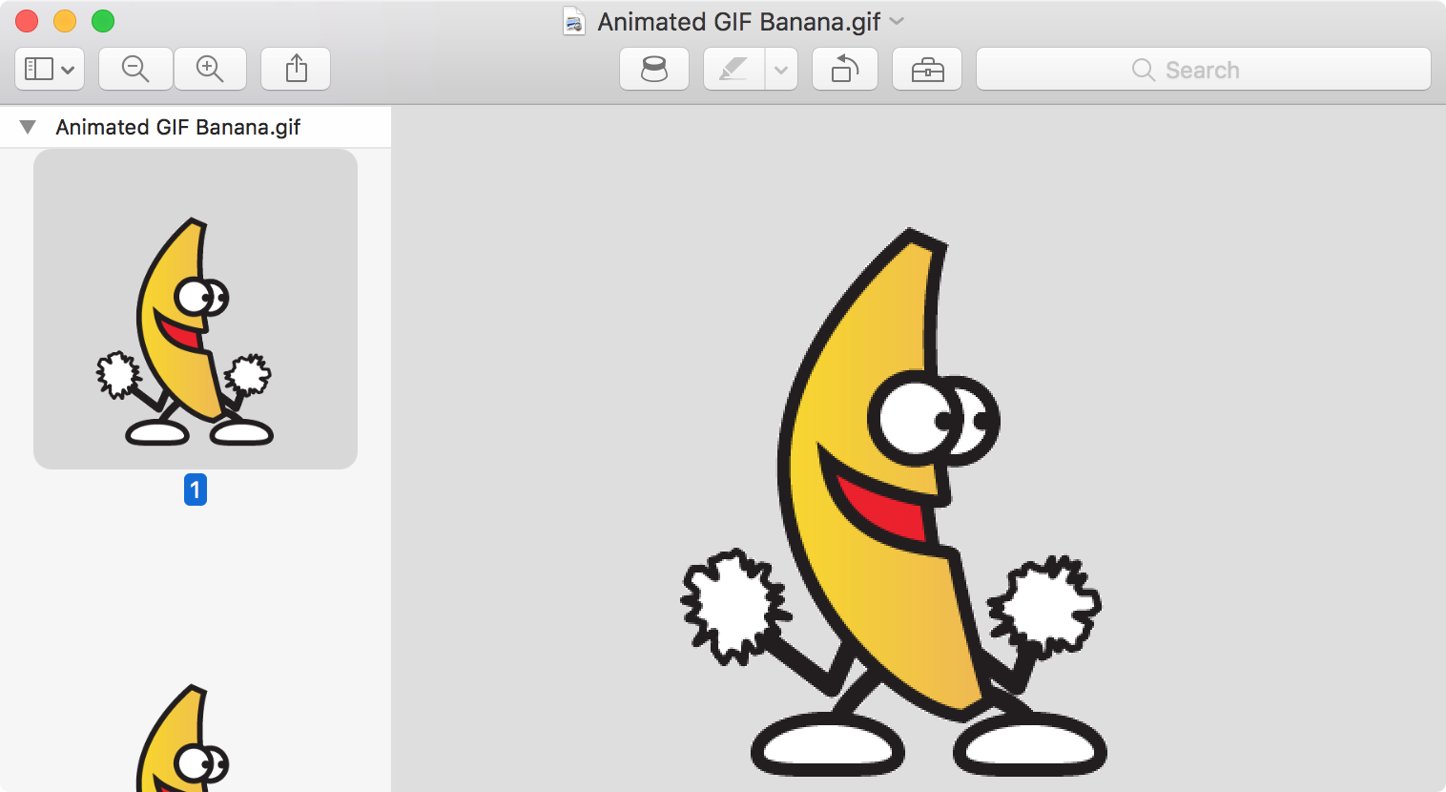Image resolution: width=1446 pixels, height=792 pixels.
Task: Click the green full screen window button
Action: coord(103,20)
